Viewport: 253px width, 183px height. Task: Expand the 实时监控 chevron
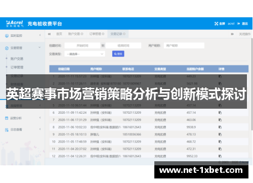coord(40,35)
